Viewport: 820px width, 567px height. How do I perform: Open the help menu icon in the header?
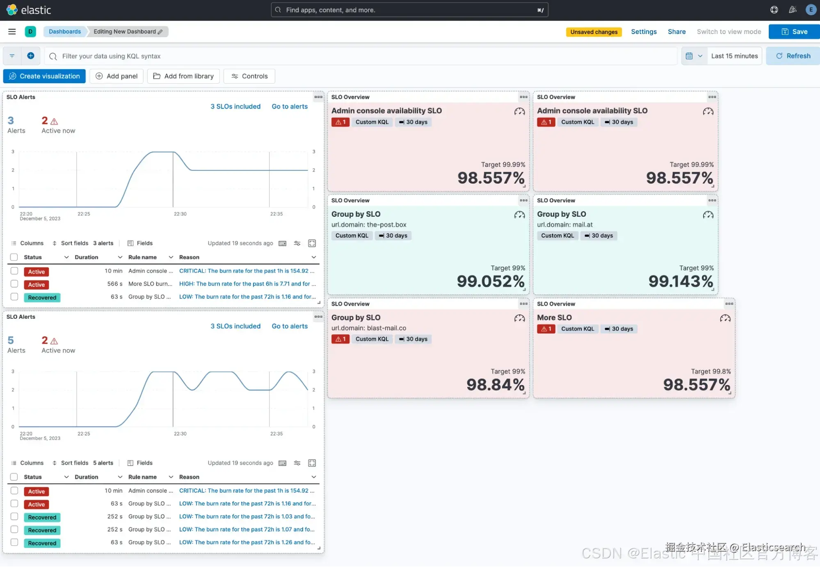[x=774, y=10]
